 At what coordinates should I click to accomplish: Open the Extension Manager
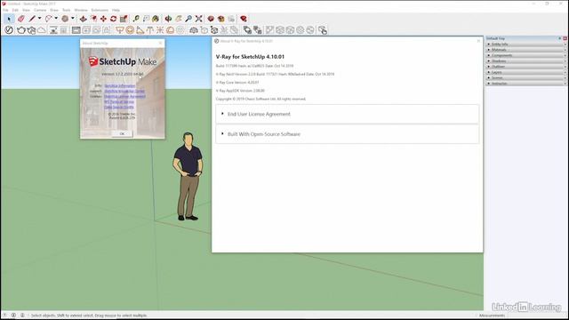[244, 19]
